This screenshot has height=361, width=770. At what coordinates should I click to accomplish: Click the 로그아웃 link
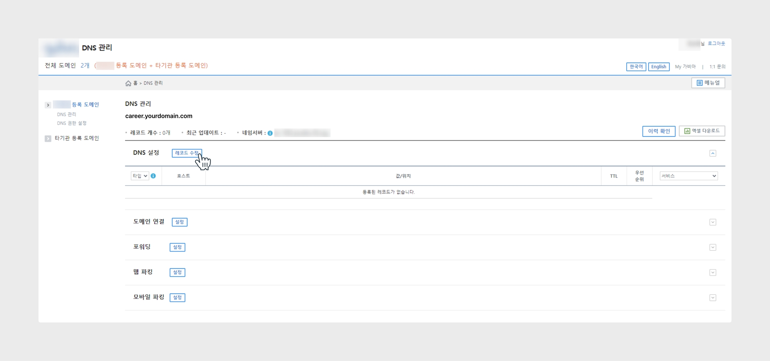(716, 43)
